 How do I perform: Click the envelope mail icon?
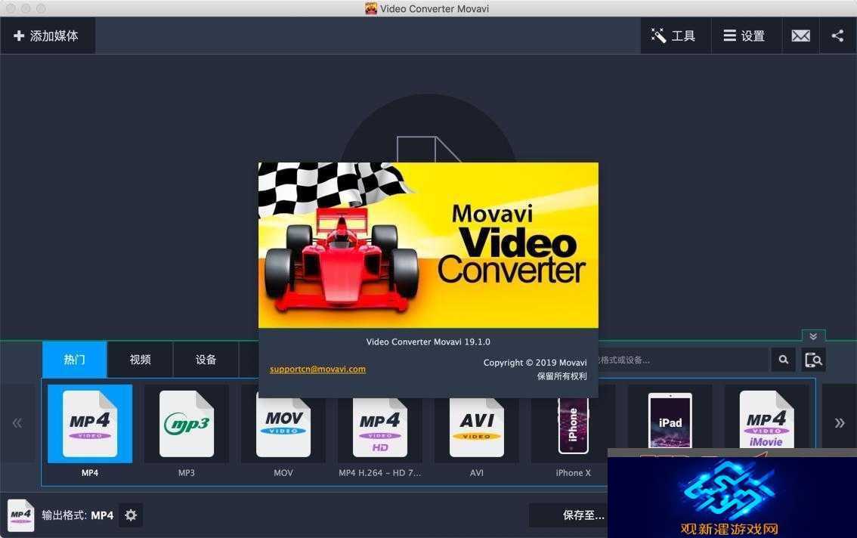[801, 36]
